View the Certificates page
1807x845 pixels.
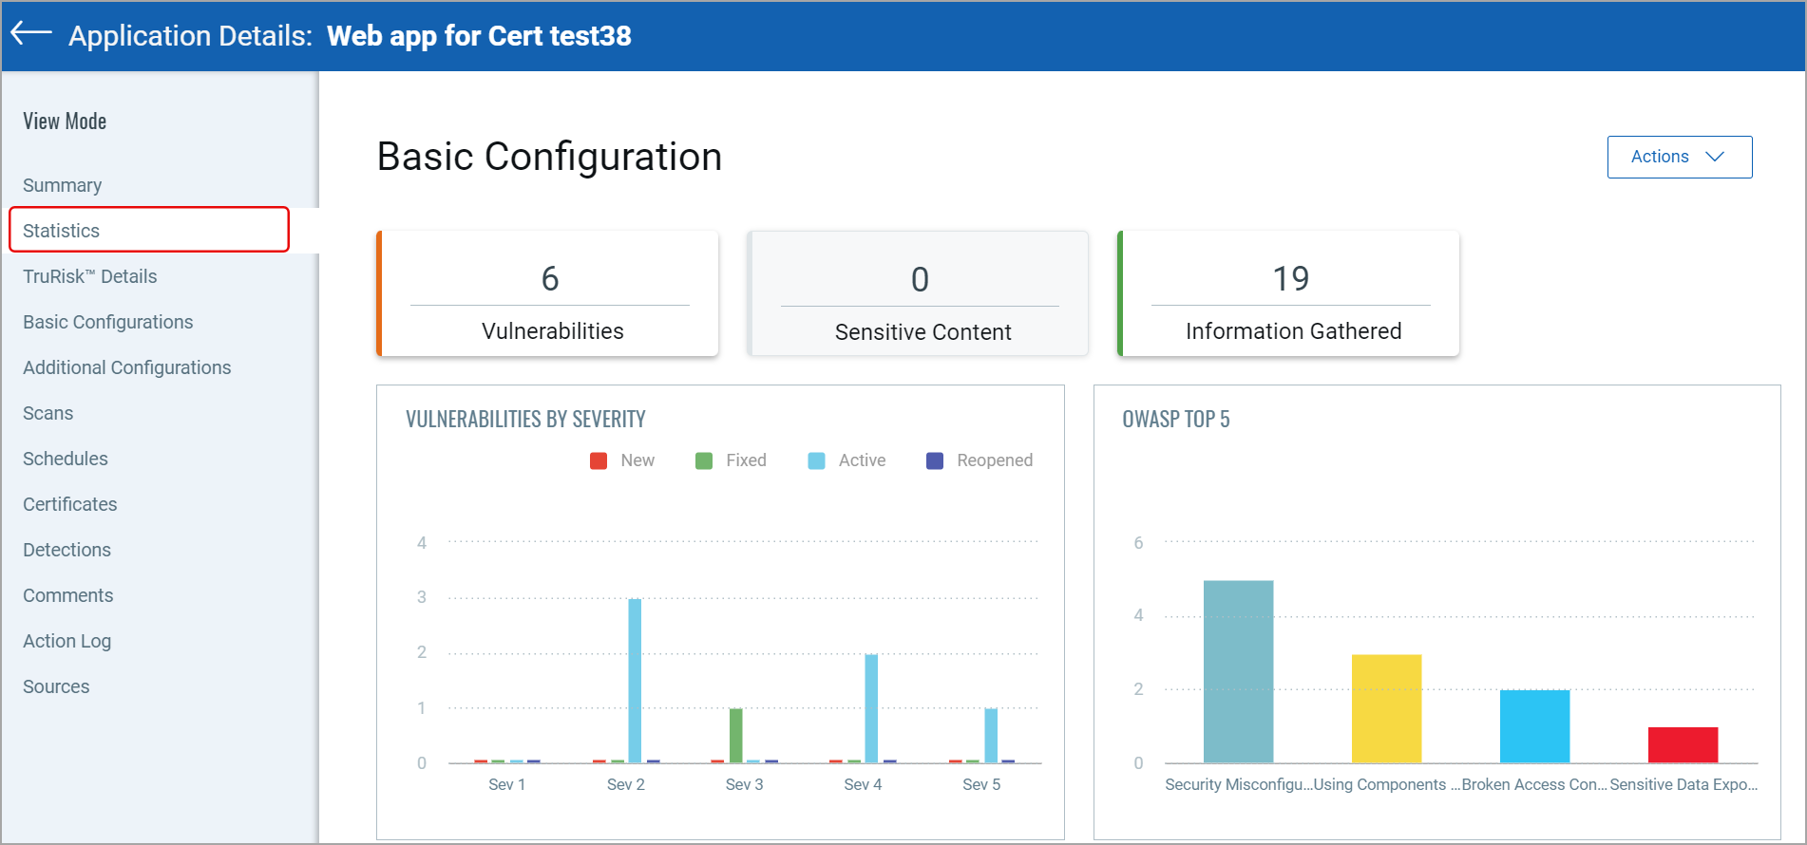click(70, 504)
